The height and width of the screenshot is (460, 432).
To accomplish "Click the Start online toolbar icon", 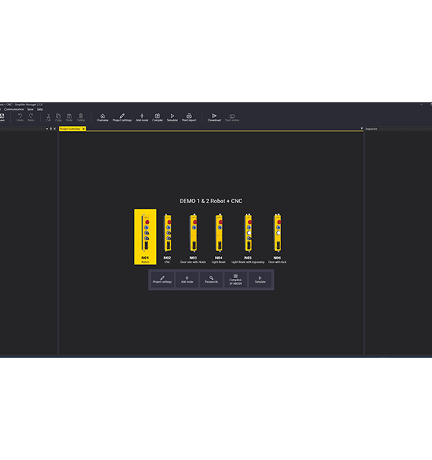I will point(232,117).
